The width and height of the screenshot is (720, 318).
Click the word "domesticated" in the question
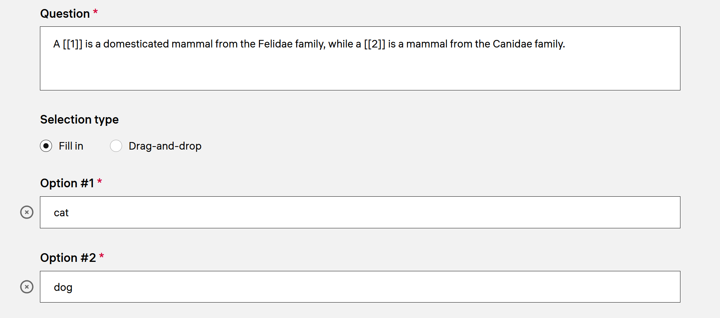[136, 44]
